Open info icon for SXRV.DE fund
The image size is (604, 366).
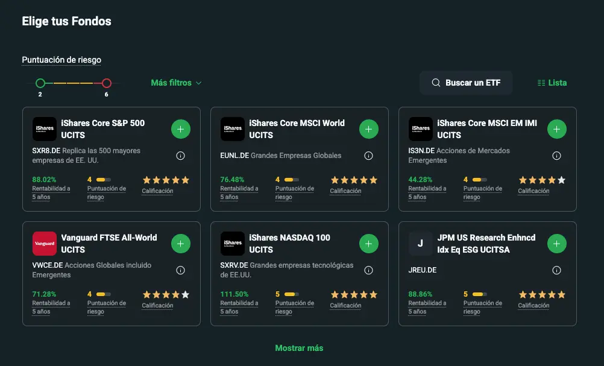coord(369,270)
